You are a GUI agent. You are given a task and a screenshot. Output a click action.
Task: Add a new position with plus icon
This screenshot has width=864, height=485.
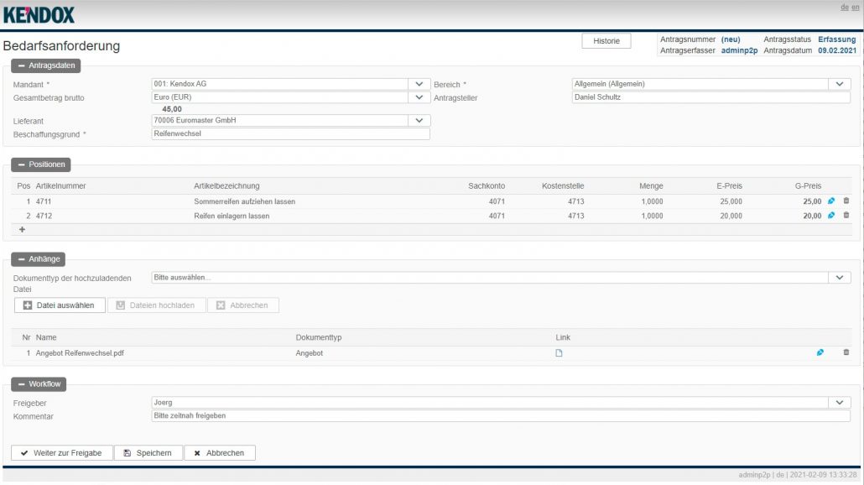pyautogui.click(x=22, y=229)
